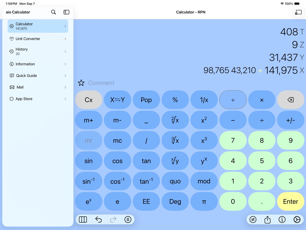Tap the inverse cosine key
306x230 pixels.
tap(117, 181)
